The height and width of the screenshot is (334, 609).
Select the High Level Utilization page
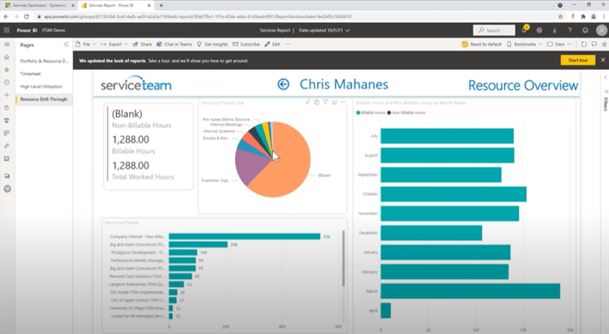(x=41, y=86)
